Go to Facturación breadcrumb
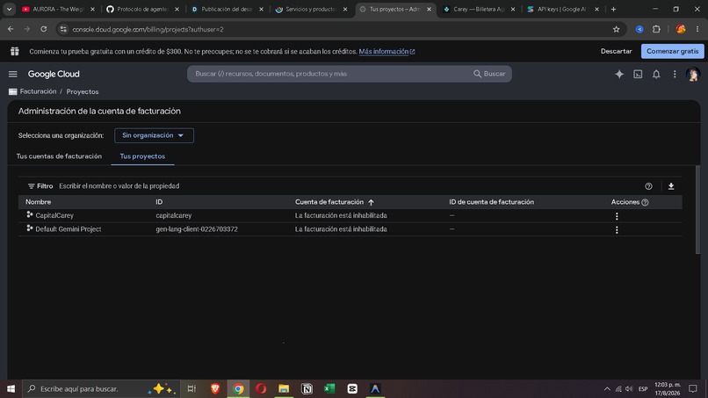 pos(38,91)
